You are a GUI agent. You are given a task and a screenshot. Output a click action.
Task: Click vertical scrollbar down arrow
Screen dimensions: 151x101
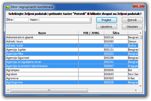click(140, 86)
